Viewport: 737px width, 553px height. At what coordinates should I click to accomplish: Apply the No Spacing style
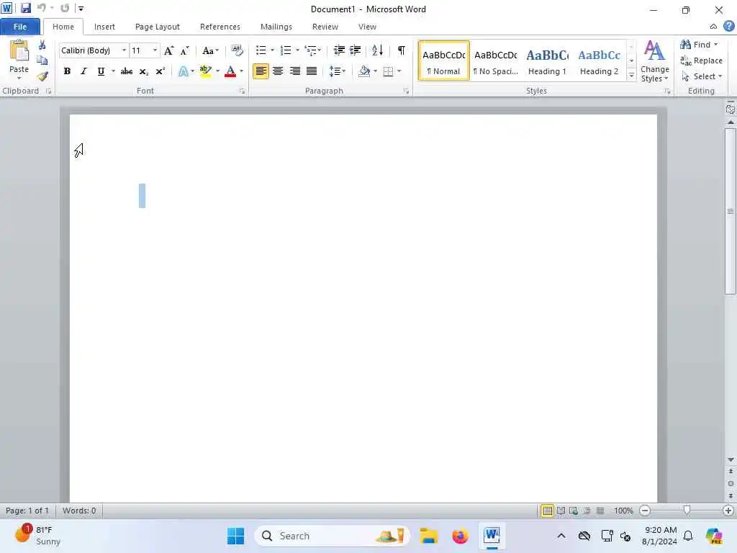(495, 61)
